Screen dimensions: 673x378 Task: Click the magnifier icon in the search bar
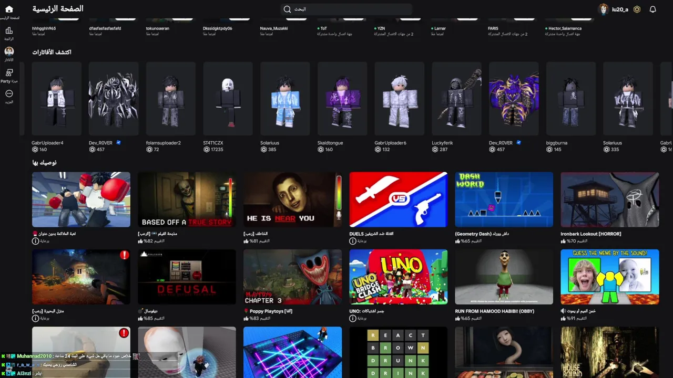pos(287,9)
